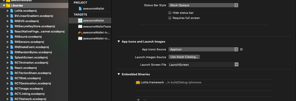Viewport: 296px width, 101px height.
Task: Enable Hide status bar checkbox
Action: point(170,13)
